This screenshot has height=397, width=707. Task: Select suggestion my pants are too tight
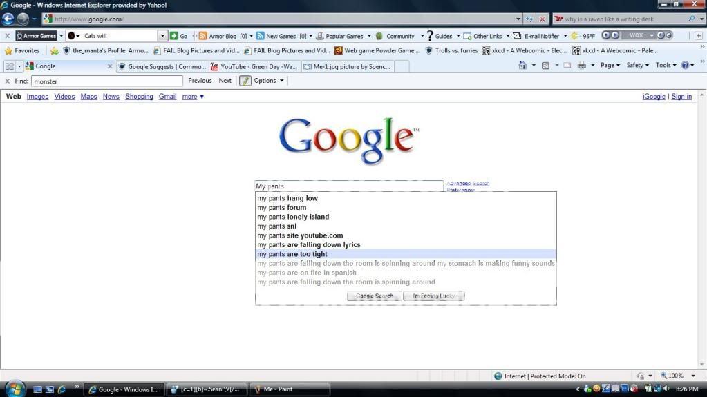pos(406,254)
